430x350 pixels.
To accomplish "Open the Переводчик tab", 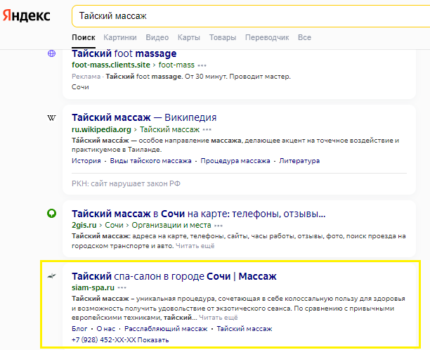I will pos(267,37).
